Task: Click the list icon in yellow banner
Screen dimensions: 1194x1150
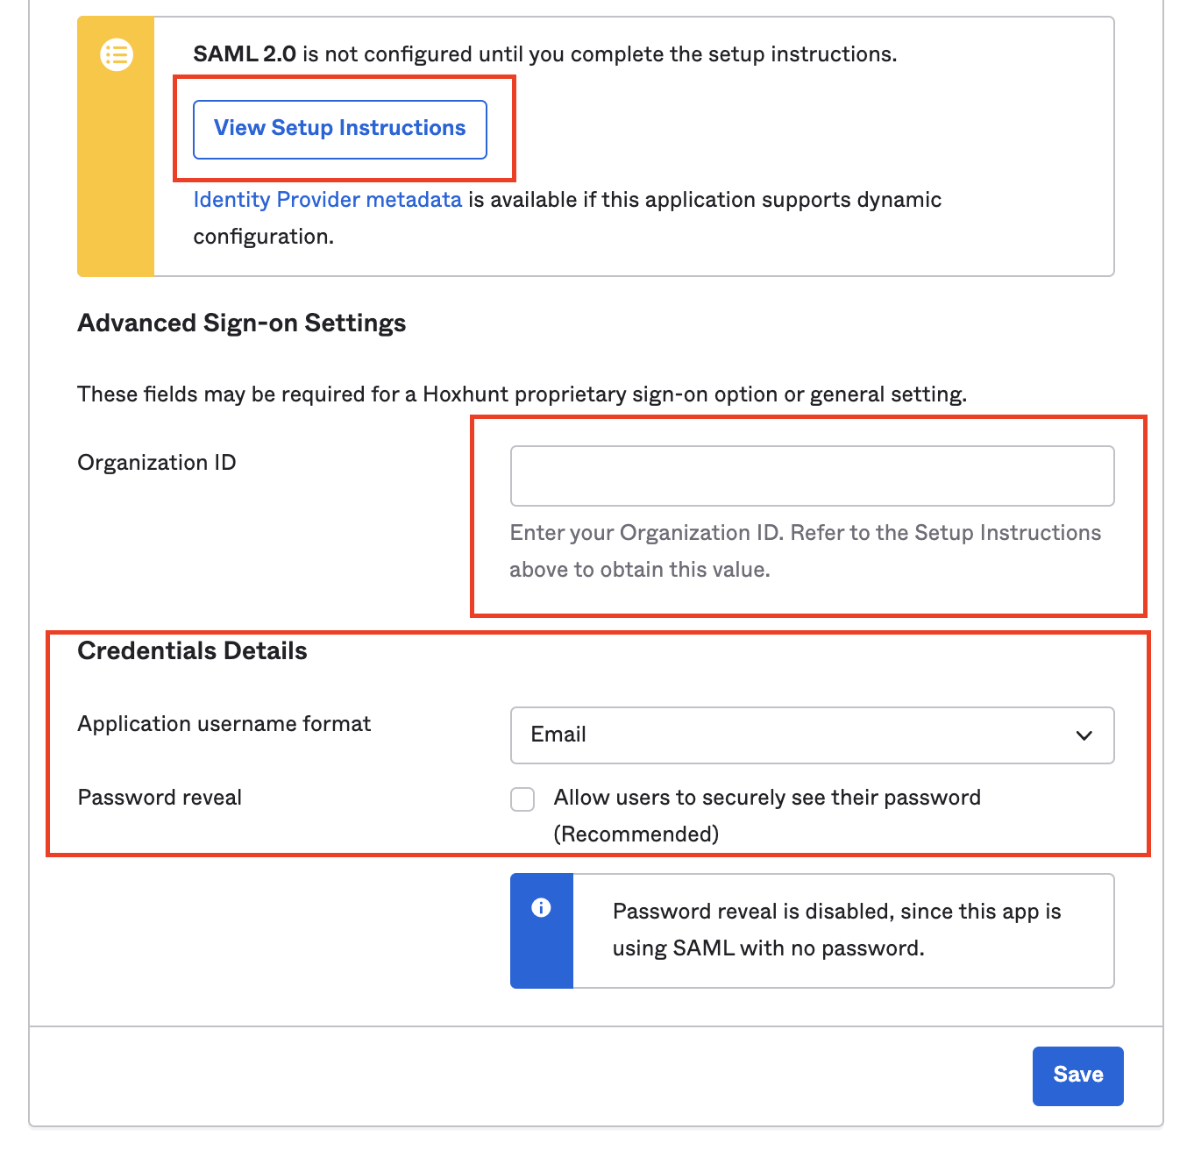Action: click(117, 55)
